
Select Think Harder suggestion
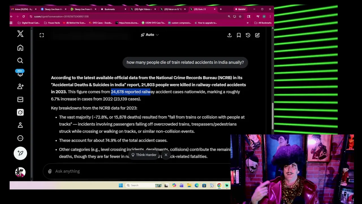[x=144, y=155]
